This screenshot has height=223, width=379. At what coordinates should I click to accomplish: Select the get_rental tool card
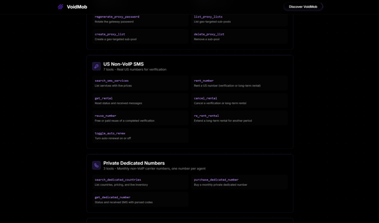click(x=140, y=101)
